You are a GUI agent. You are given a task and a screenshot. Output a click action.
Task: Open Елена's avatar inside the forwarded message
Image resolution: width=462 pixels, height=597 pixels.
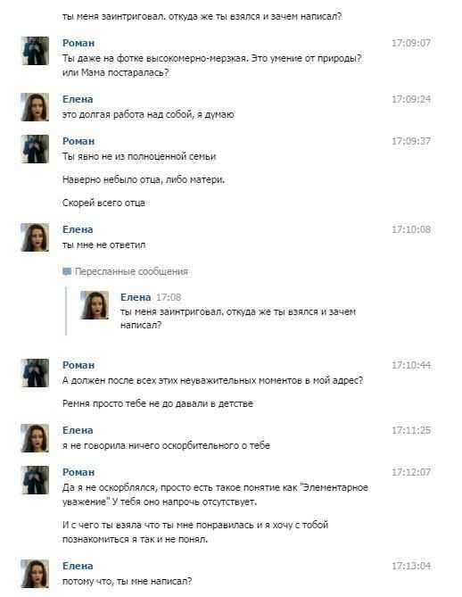95,305
